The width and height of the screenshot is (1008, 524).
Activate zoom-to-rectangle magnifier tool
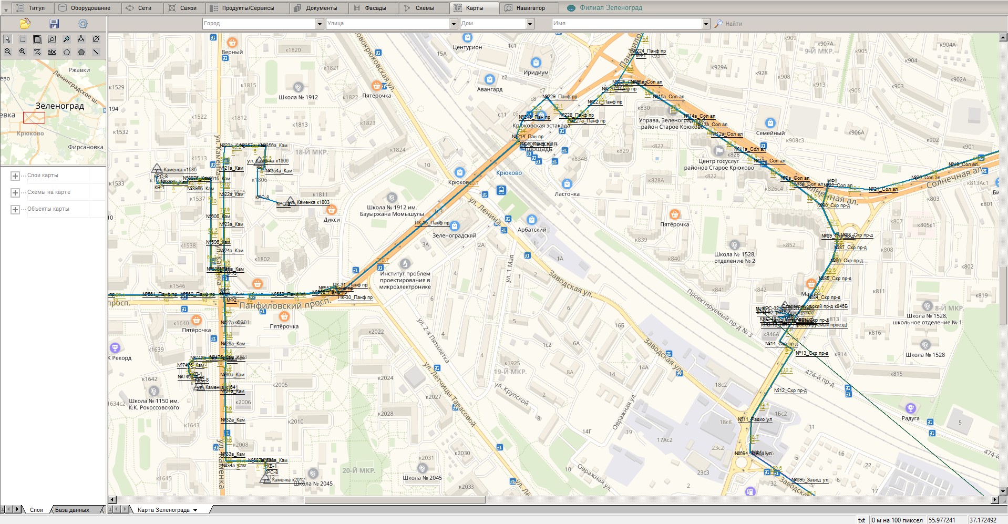(x=52, y=39)
